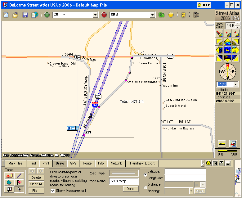This screenshot has width=242, height=198.
Task: Click the green Go route button
Action: pyautogui.click(x=161, y=15)
